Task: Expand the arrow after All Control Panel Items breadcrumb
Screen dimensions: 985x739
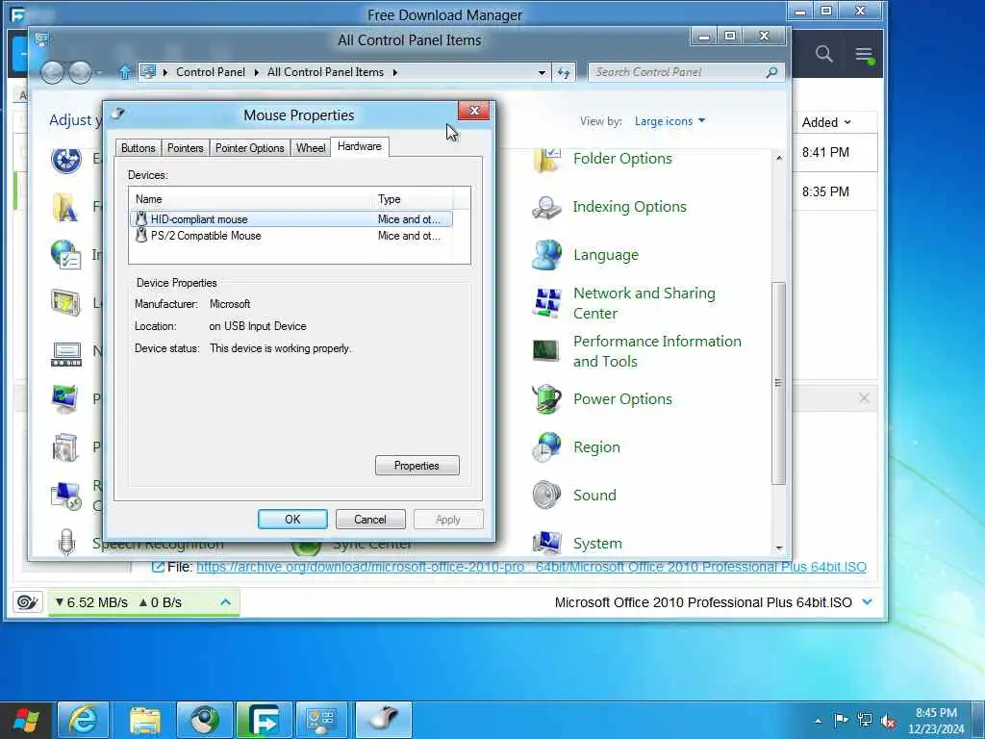Action: [395, 72]
